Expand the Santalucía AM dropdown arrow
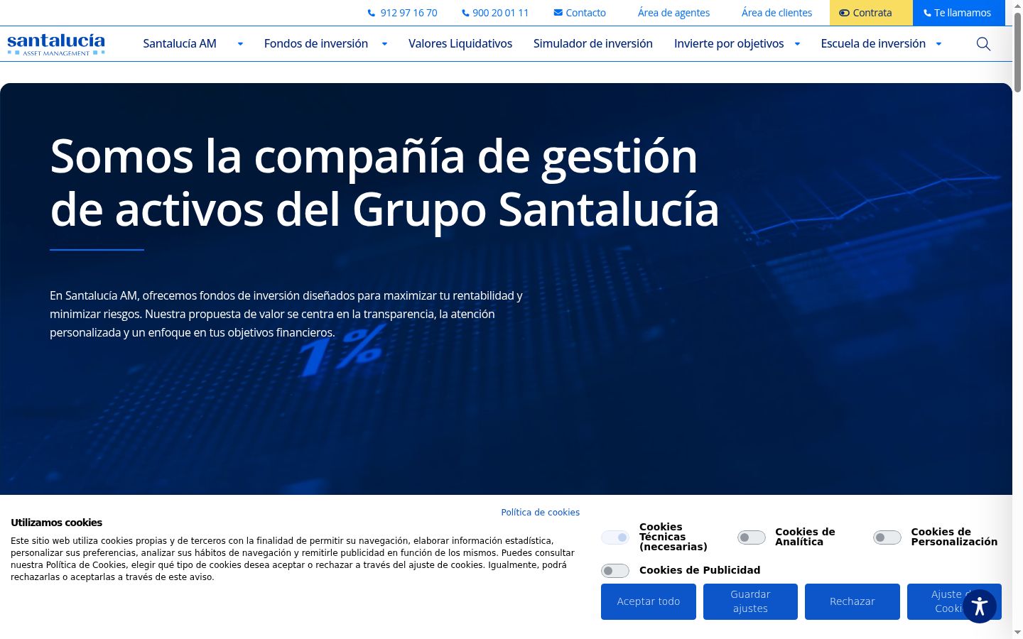This screenshot has width=1023, height=639. [x=240, y=44]
